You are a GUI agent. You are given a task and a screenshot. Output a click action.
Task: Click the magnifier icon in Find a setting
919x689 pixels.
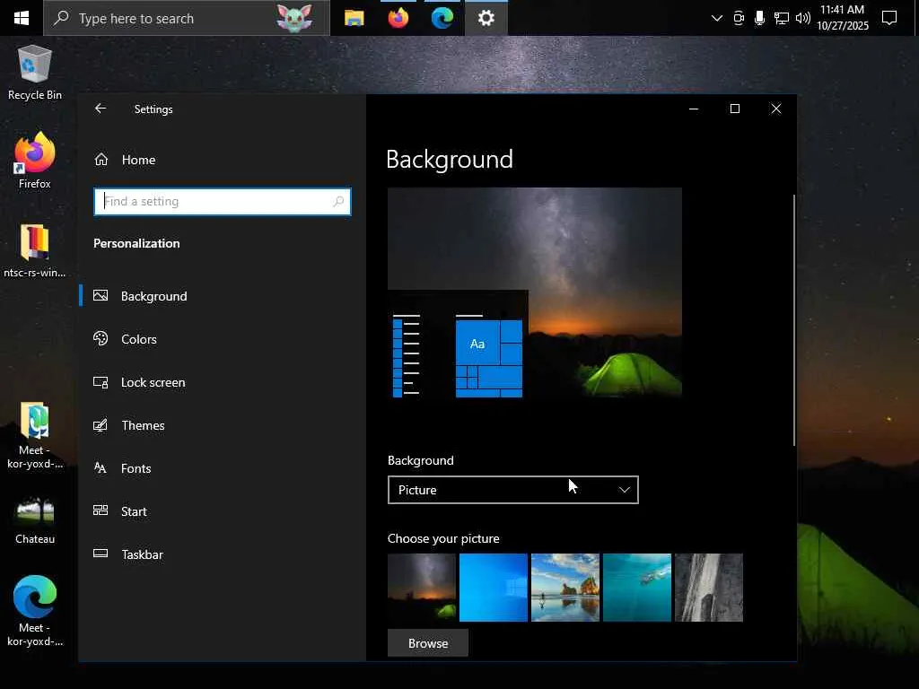[338, 202]
